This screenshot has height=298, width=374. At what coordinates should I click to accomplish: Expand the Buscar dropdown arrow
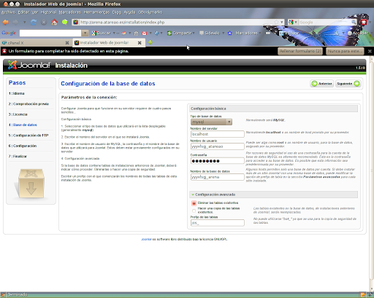(114, 33)
